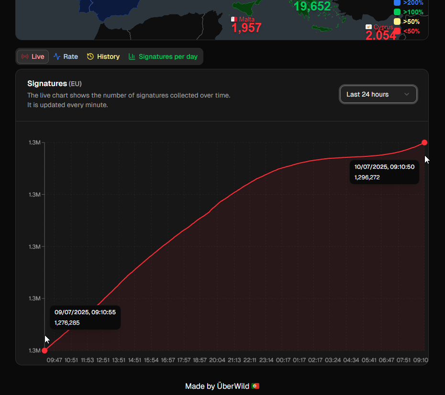Click the bar chart icon
The height and width of the screenshot is (395, 445).
132,56
